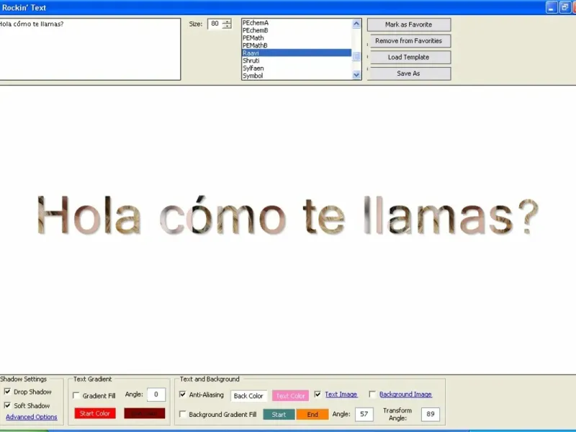The height and width of the screenshot is (432, 576).
Task: Select the Sylfaen font in the list
Action: pyautogui.click(x=297, y=68)
